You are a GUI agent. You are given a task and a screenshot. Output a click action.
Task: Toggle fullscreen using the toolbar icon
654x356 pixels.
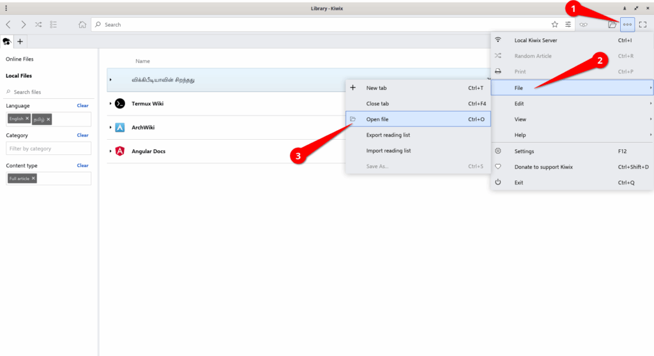tap(643, 25)
